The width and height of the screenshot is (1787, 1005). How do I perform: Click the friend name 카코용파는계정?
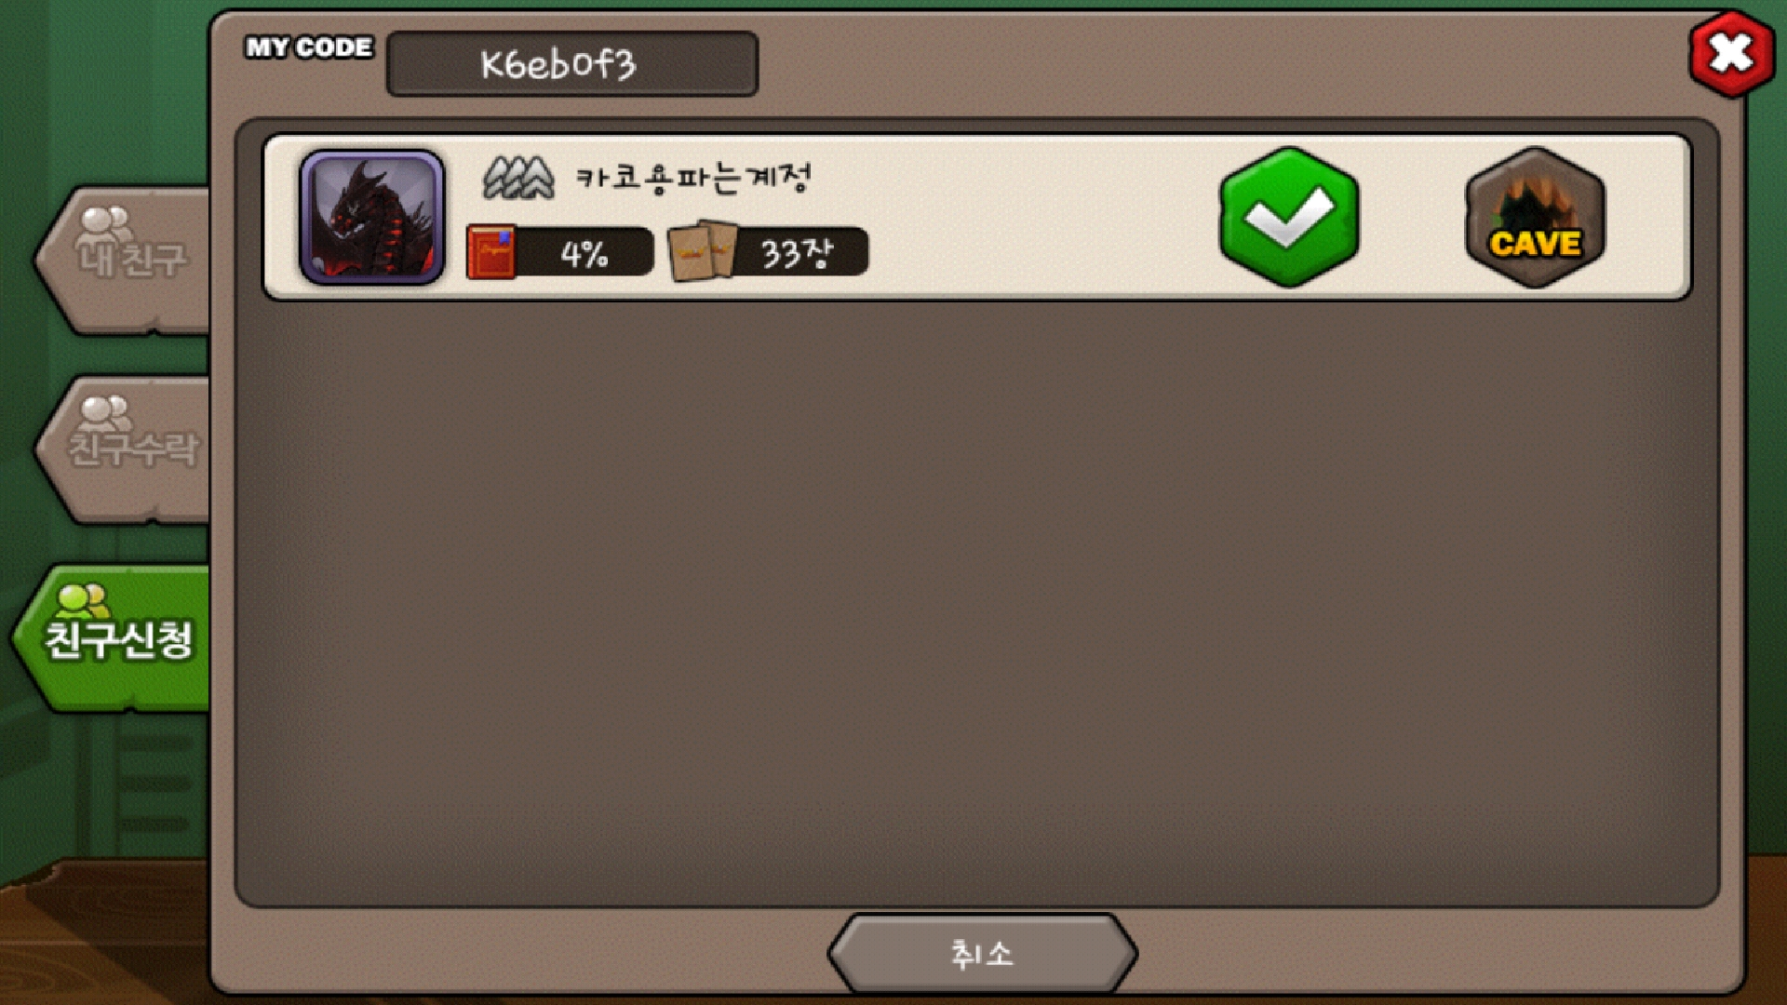click(x=693, y=177)
